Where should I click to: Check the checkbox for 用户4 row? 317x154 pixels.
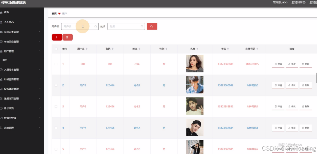point(56,128)
